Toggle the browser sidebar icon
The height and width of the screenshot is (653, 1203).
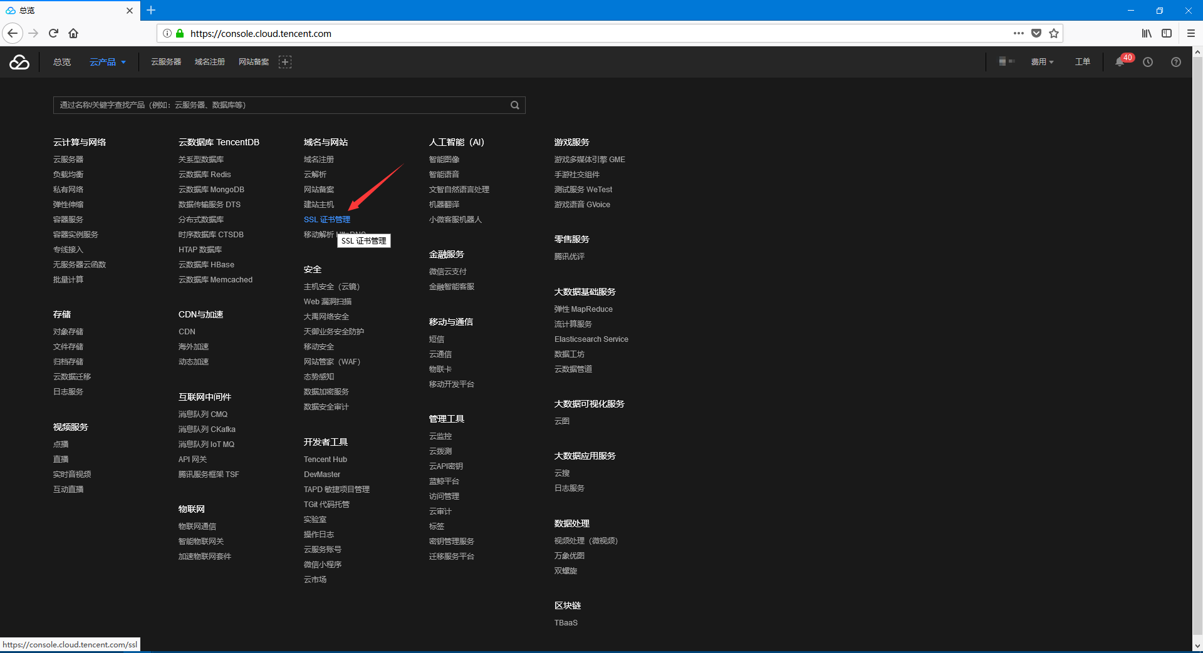point(1167,33)
